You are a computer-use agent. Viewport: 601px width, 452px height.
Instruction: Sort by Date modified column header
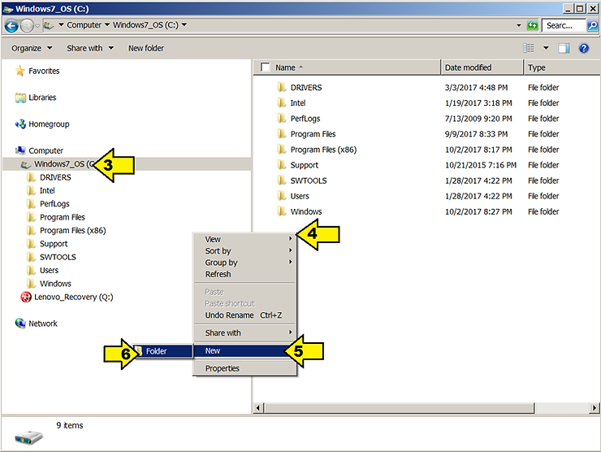tap(468, 67)
